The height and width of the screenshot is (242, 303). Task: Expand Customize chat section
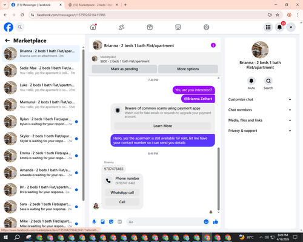click(x=260, y=99)
